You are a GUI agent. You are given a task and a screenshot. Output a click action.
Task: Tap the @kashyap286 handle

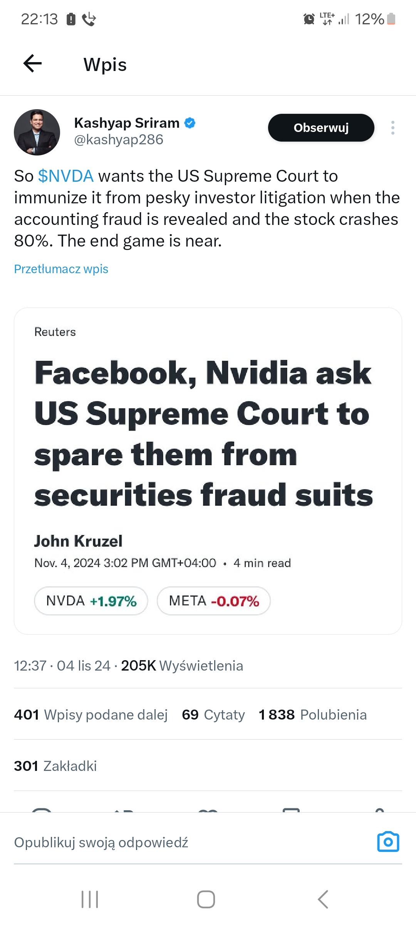119,140
